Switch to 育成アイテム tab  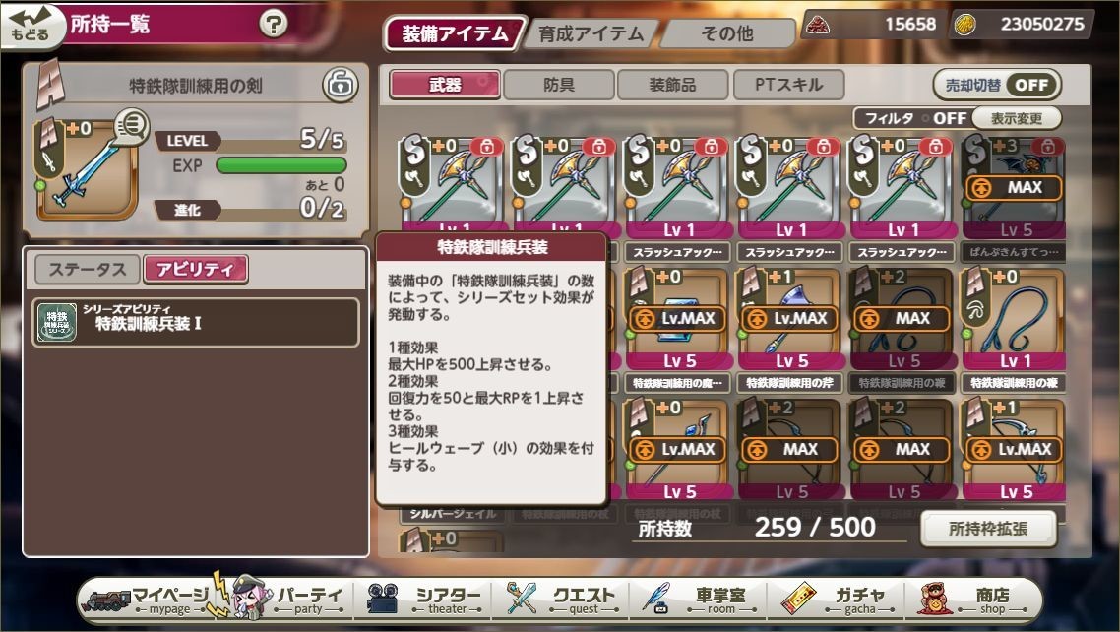[591, 34]
